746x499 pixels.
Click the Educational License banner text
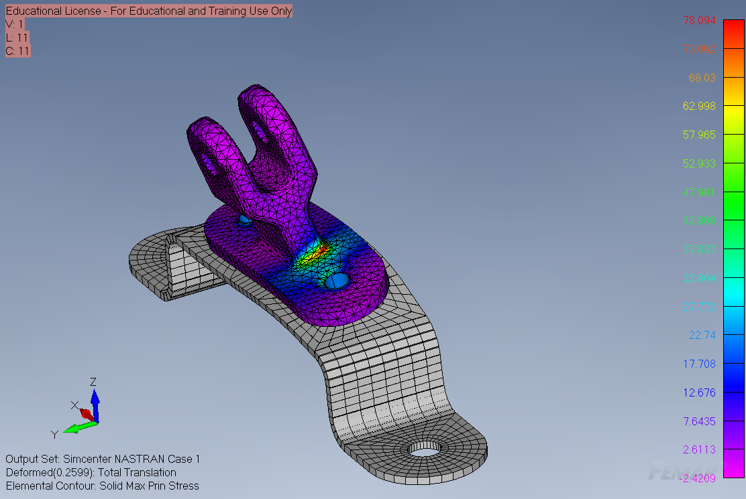click(148, 11)
